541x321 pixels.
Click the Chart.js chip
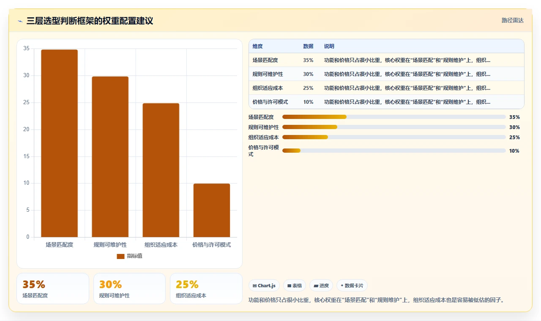coord(264,286)
